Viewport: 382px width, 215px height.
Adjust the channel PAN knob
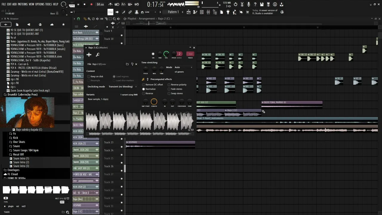click(x=160, y=54)
